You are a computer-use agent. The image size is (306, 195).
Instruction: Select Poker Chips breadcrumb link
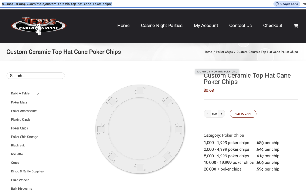224,52
